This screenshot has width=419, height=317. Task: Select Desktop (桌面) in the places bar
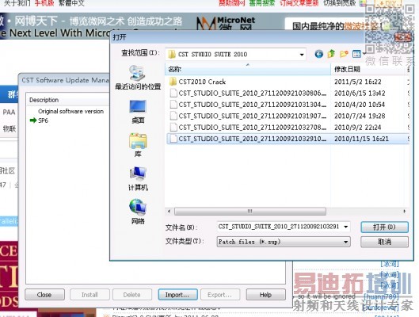138,112
